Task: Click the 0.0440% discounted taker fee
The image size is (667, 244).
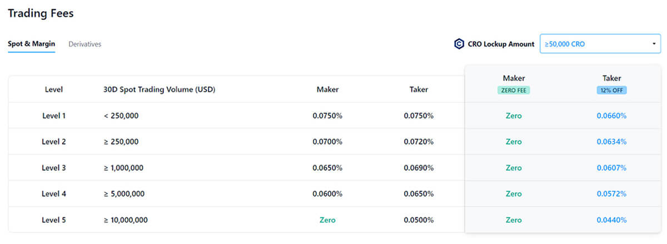Action: coord(611,220)
